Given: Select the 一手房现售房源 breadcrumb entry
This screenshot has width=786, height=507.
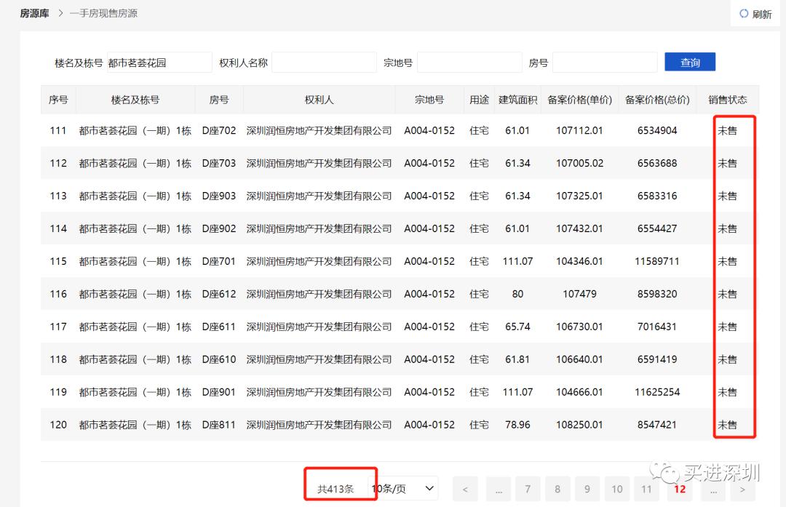Looking at the screenshot, I should (102, 13).
